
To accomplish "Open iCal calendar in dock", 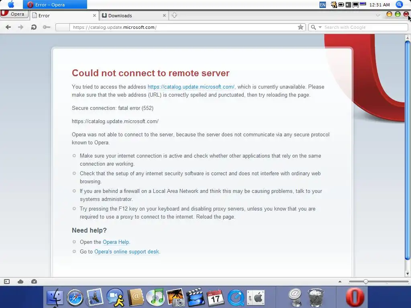I will [216, 298].
